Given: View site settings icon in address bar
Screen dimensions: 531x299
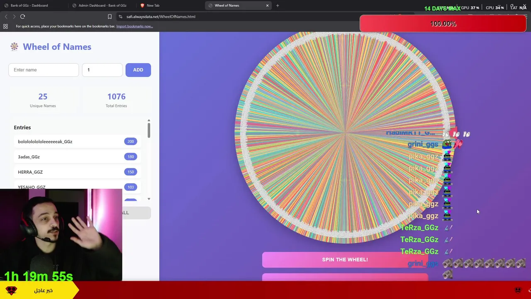Looking at the screenshot, I should pyautogui.click(x=120, y=17).
